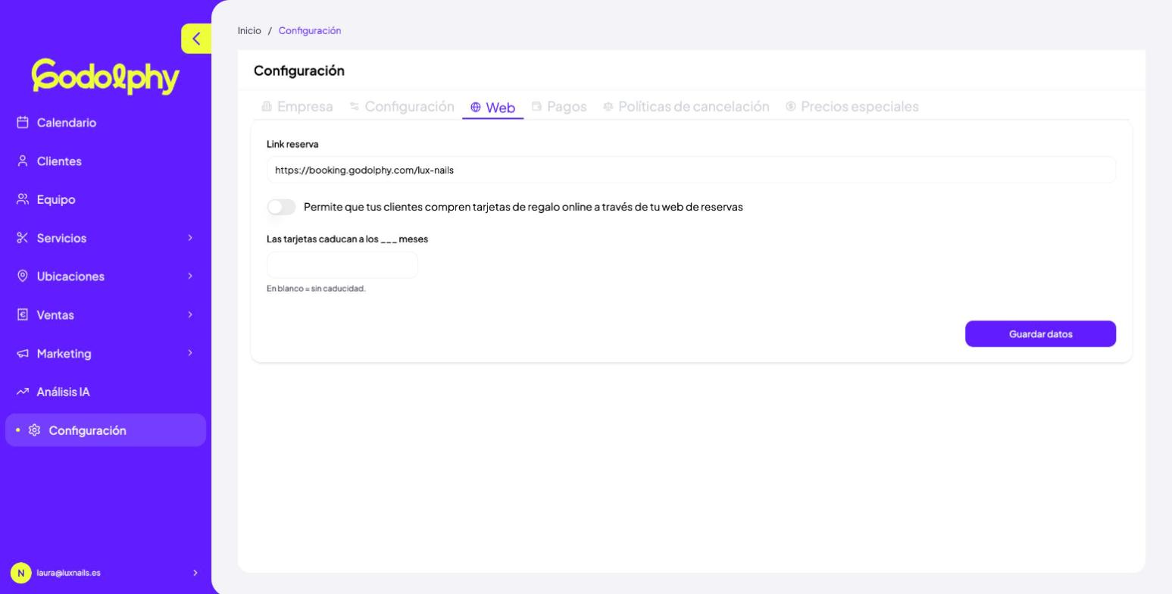Click the icon on Políticas de cancelación tab
Screen dimensions: 1172x594
[x=608, y=107]
